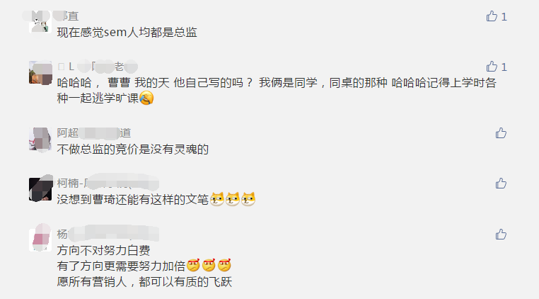The height and width of the screenshot is (299, 539).
Task: Like the 哈哈哈 曹曹 classmate comment
Action: tap(492, 67)
